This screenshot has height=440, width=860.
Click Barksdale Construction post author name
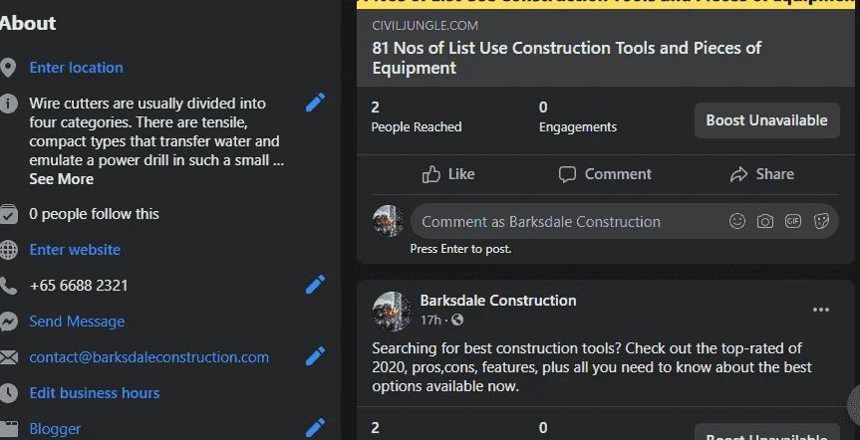click(x=498, y=301)
